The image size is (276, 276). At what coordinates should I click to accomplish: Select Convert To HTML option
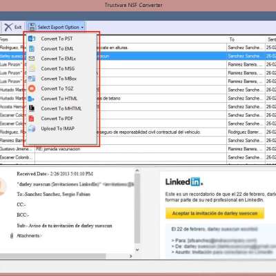coord(59,99)
